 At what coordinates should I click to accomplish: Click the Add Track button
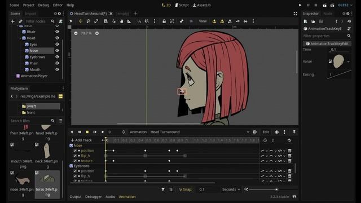click(81, 140)
